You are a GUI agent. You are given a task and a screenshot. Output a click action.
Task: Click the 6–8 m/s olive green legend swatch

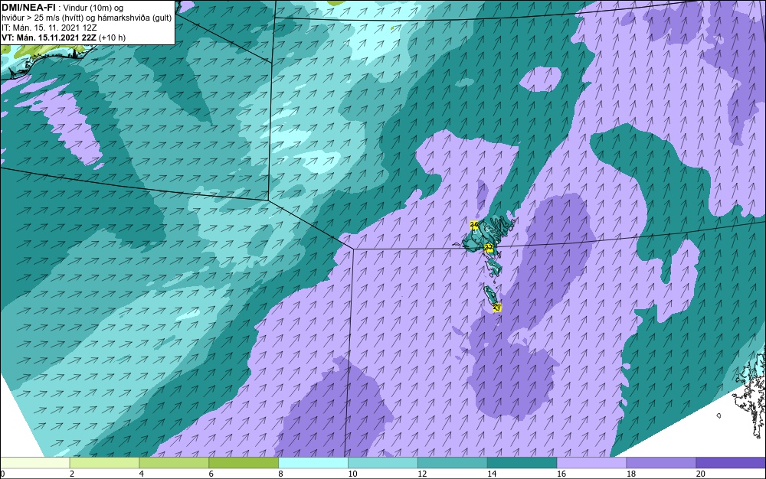coord(244,463)
